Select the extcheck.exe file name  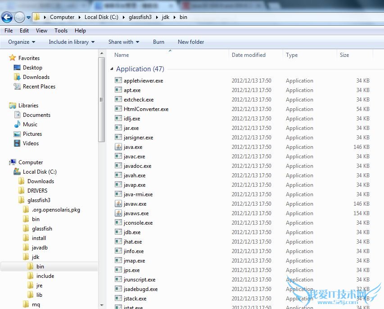point(139,100)
